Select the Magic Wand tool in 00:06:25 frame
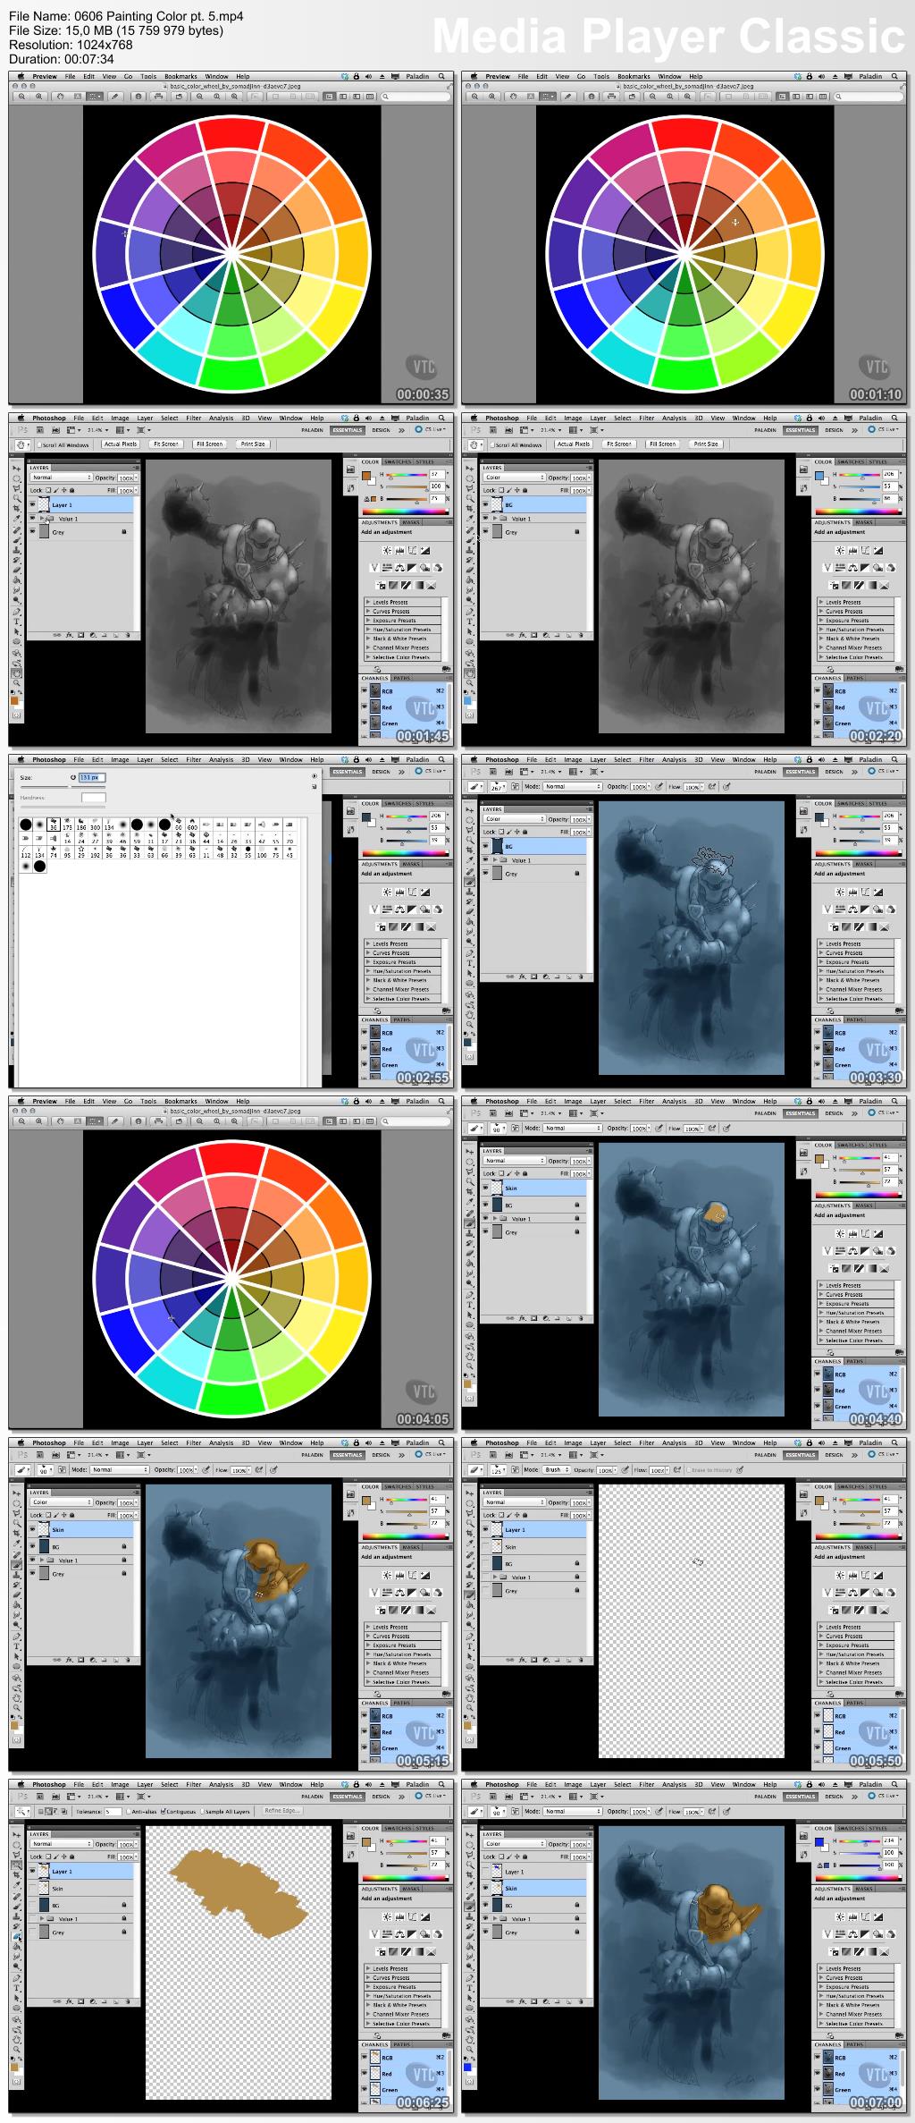The image size is (915, 2123). (17, 1865)
